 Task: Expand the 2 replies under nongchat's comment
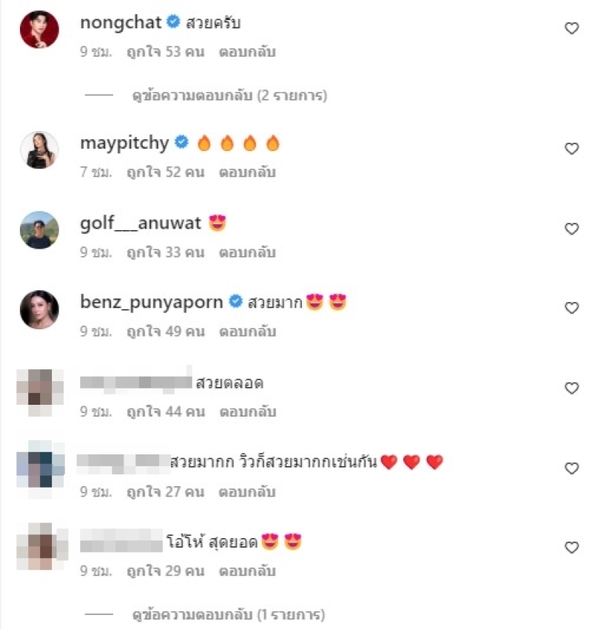[230, 95]
